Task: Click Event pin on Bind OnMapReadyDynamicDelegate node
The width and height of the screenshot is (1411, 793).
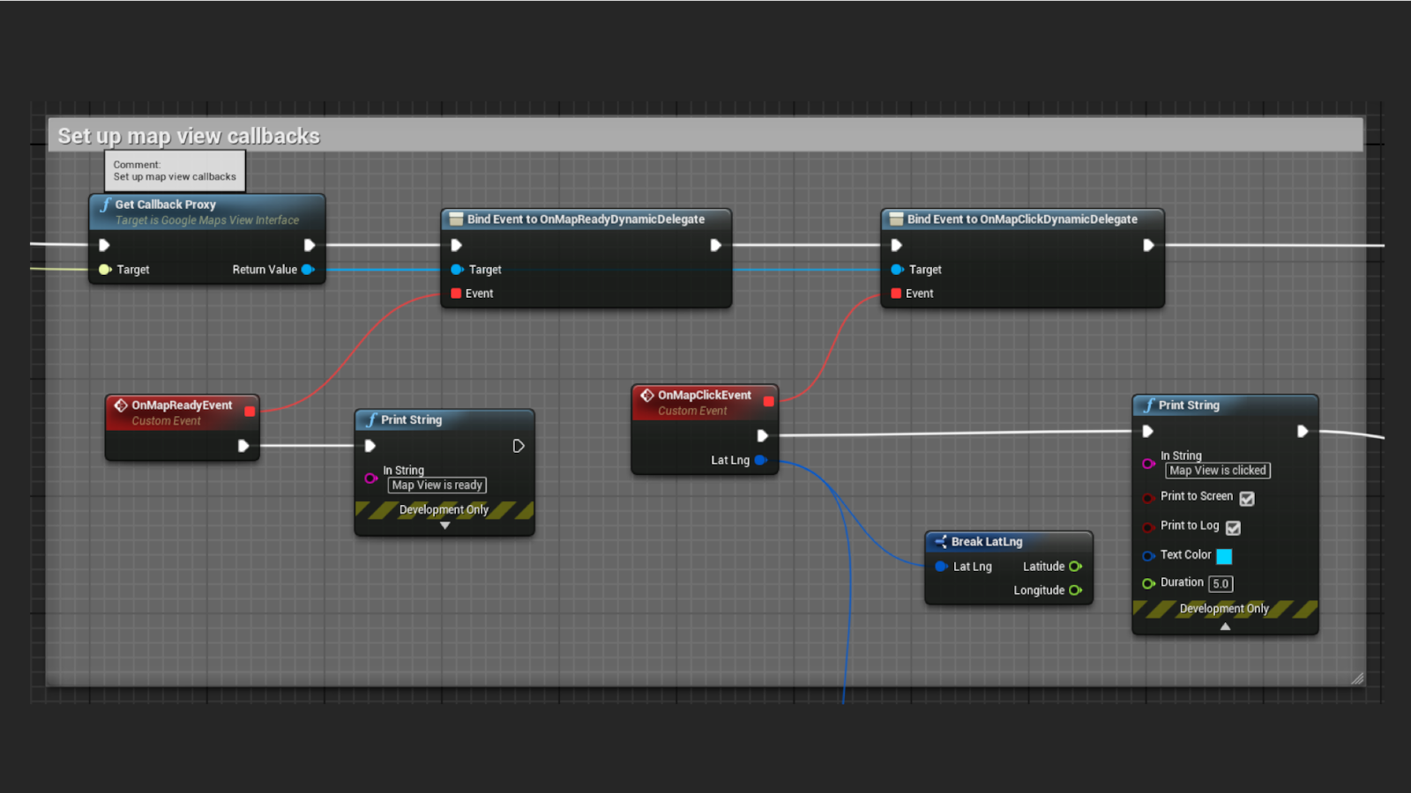Action: click(456, 293)
